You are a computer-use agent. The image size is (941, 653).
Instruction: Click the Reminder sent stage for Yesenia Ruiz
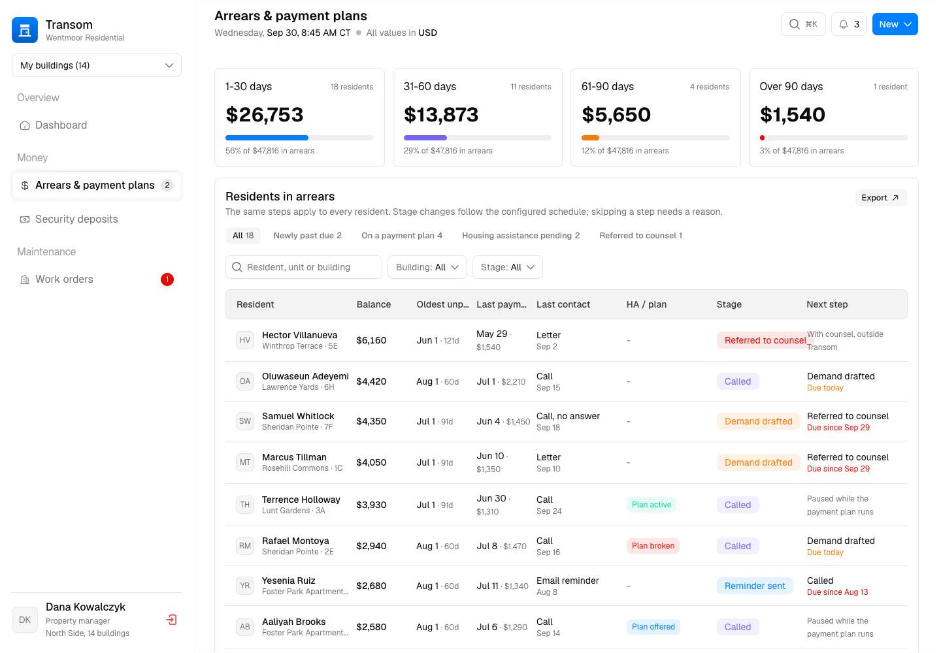click(x=755, y=586)
